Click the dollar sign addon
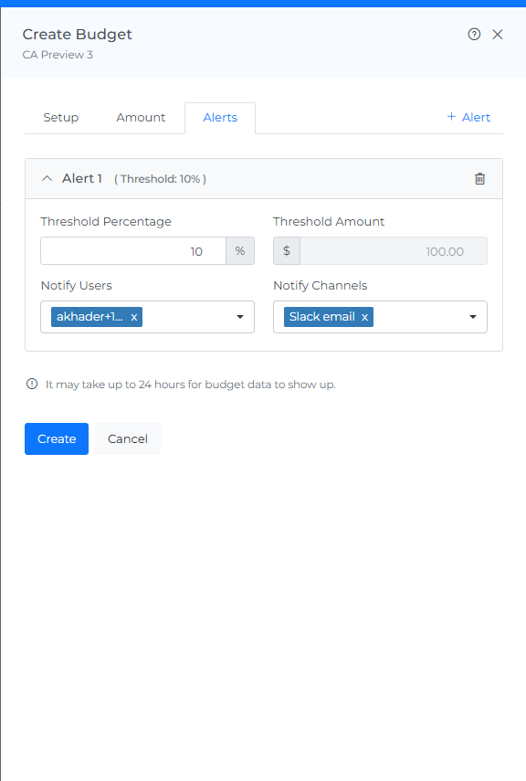 tap(287, 251)
